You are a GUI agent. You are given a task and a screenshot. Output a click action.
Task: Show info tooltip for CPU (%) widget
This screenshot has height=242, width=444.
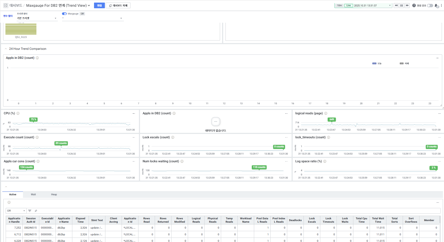pos(18,113)
